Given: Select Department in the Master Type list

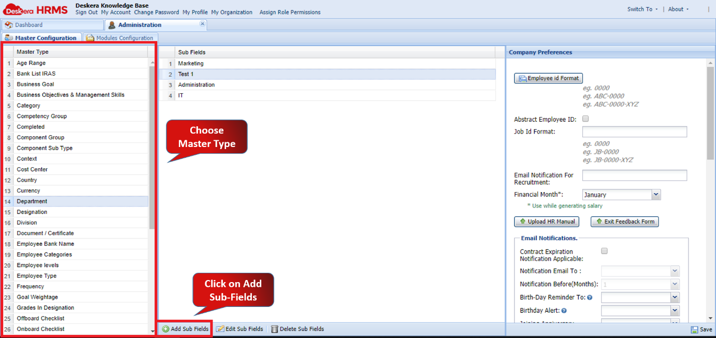Looking at the screenshot, I should click(x=34, y=201).
